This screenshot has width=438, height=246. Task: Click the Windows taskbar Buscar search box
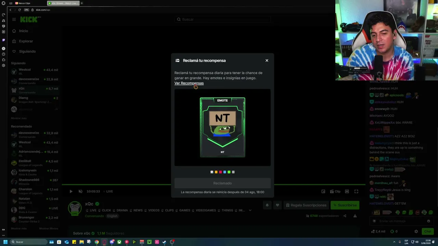(28, 242)
